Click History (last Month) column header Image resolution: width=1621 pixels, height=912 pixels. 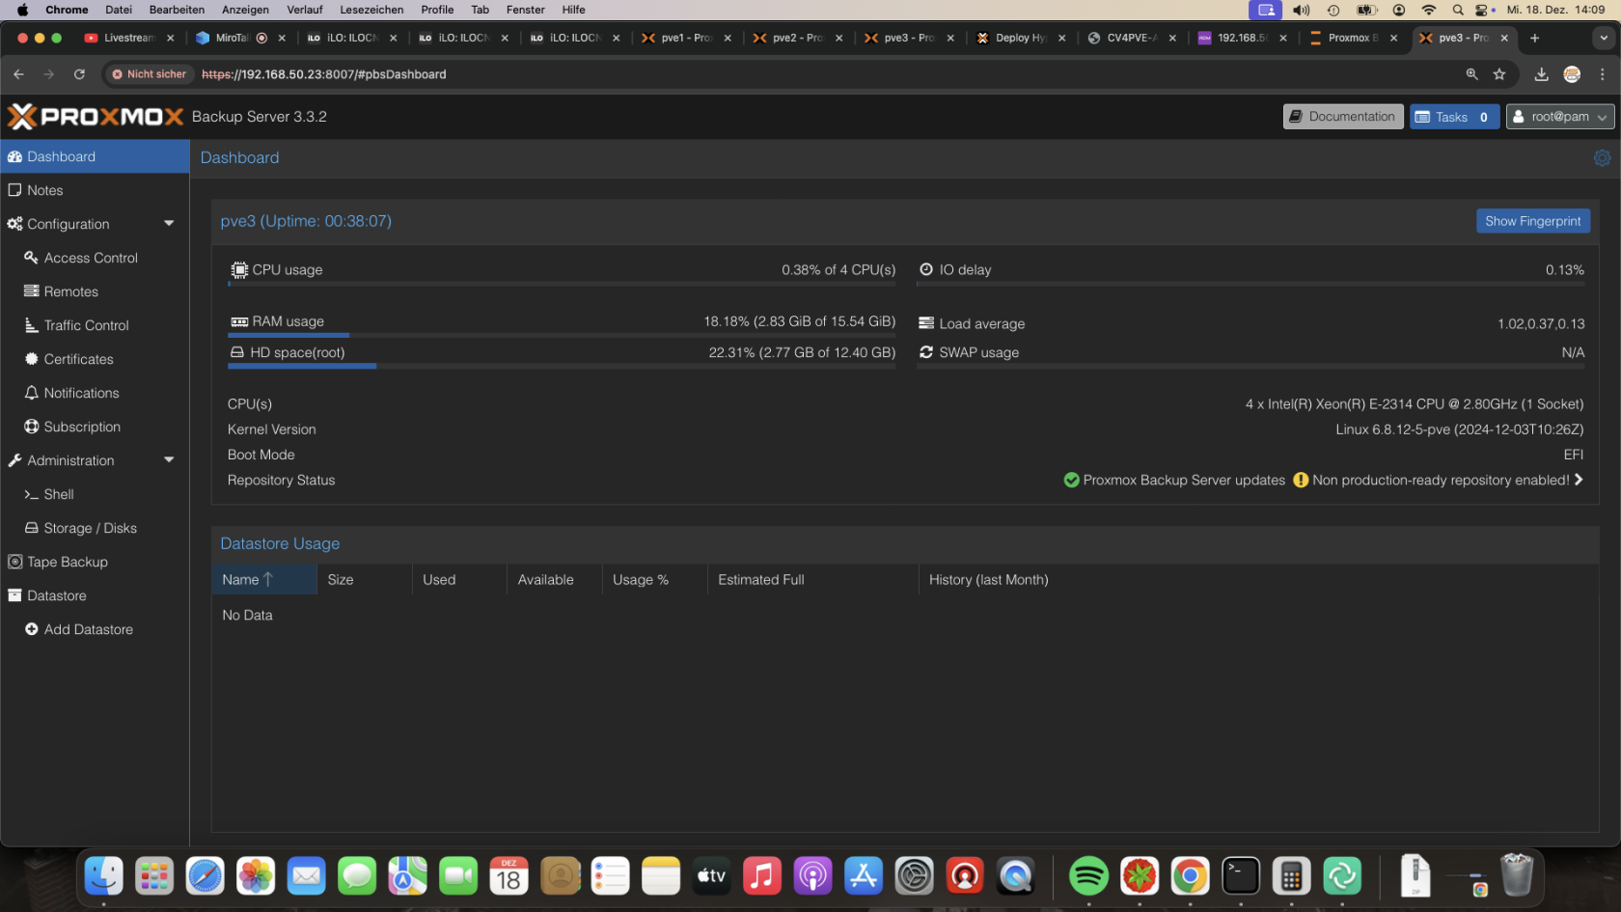coord(1258,579)
